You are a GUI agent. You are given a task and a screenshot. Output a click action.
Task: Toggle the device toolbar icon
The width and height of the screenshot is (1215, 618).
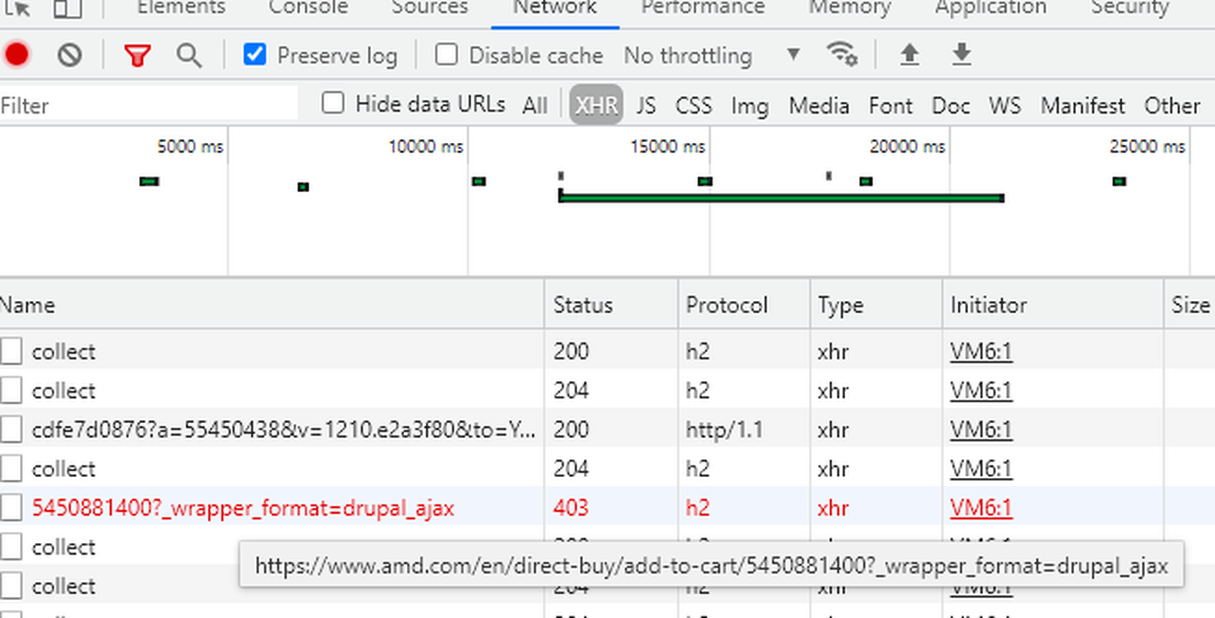[x=67, y=9]
